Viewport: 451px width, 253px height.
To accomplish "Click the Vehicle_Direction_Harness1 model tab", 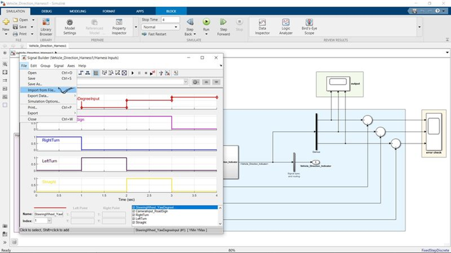I will click(47, 46).
